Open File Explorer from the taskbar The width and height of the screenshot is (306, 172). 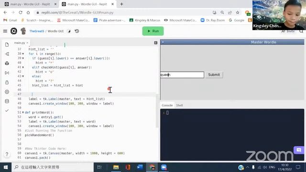coord(116,167)
